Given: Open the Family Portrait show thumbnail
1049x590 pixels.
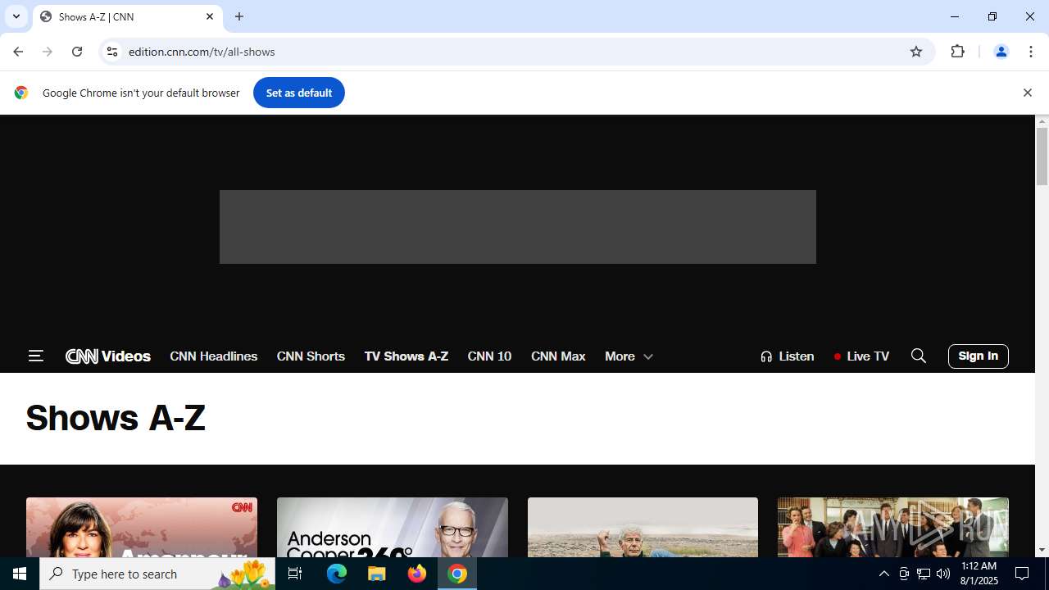Looking at the screenshot, I should (x=893, y=527).
